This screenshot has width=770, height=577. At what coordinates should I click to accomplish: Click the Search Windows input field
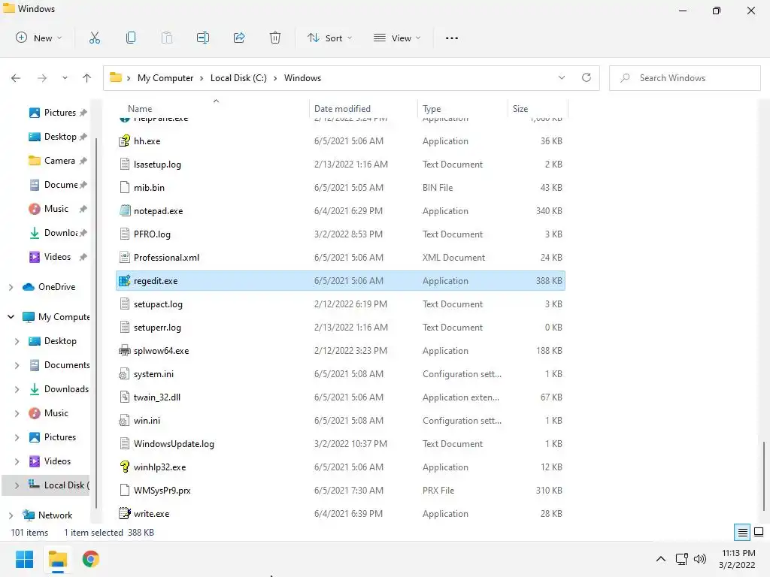tap(684, 78)
